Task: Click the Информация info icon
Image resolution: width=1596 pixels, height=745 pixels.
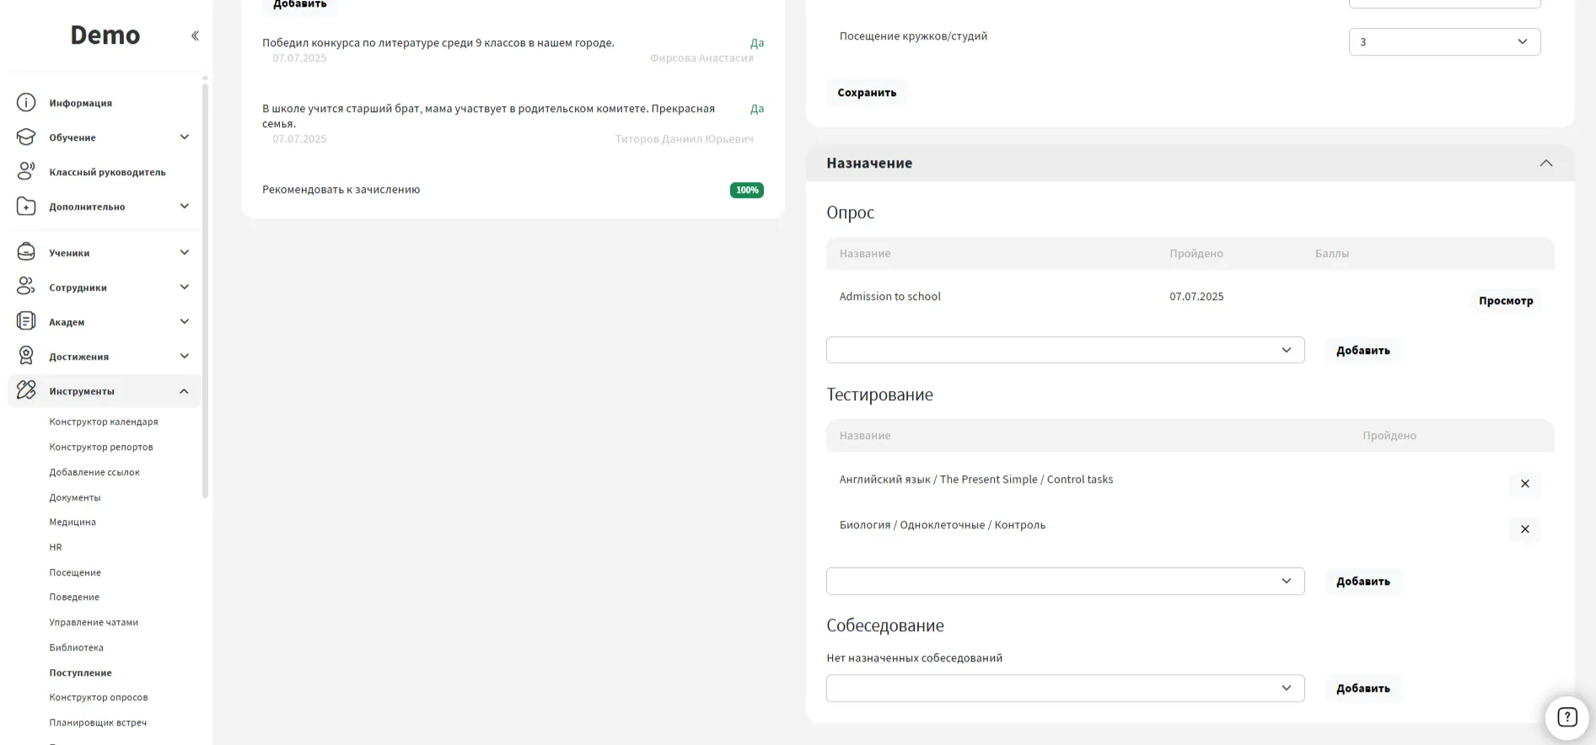Action: pyautogui.click(x=26, y=103)
